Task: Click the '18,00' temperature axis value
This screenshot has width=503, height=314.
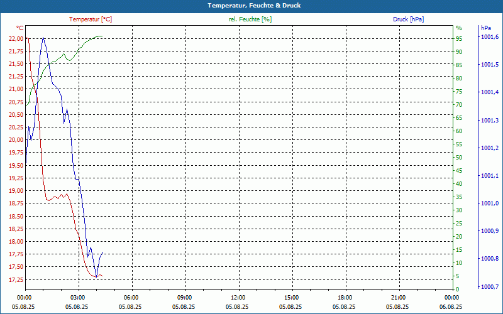Action: point(15,241)
